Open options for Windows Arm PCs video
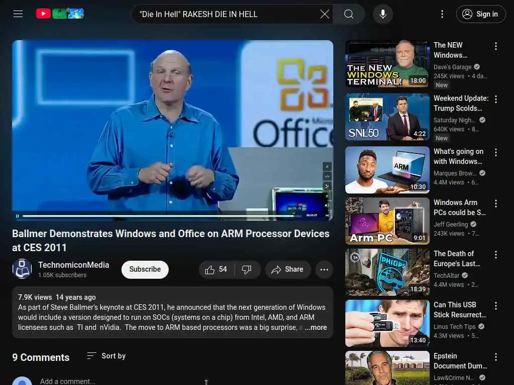The height and width of the screenshot is (385, 514). (x=496, y=204)
